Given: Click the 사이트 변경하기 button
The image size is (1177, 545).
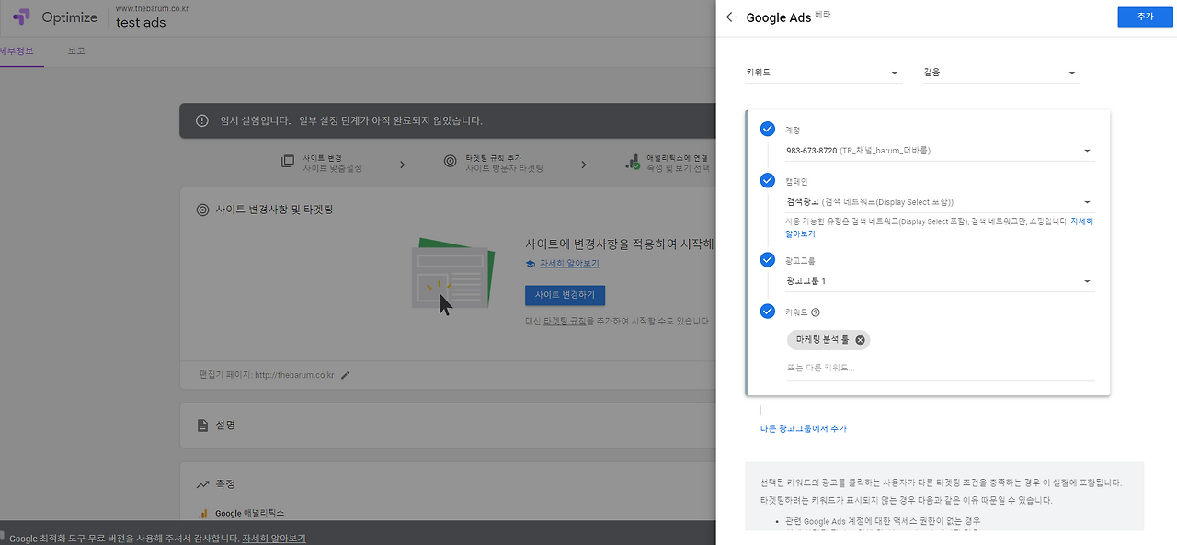Looking at the screenshot, I should pos(565,295).
